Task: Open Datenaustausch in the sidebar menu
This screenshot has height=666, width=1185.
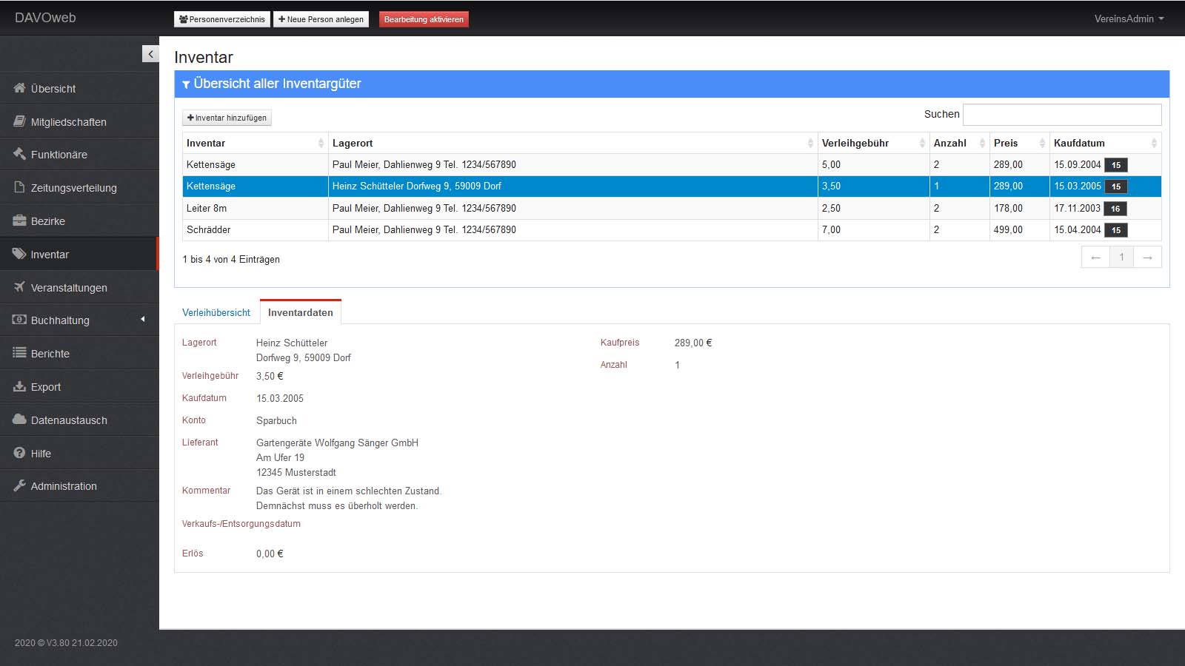Action: [x=79, y=420]
